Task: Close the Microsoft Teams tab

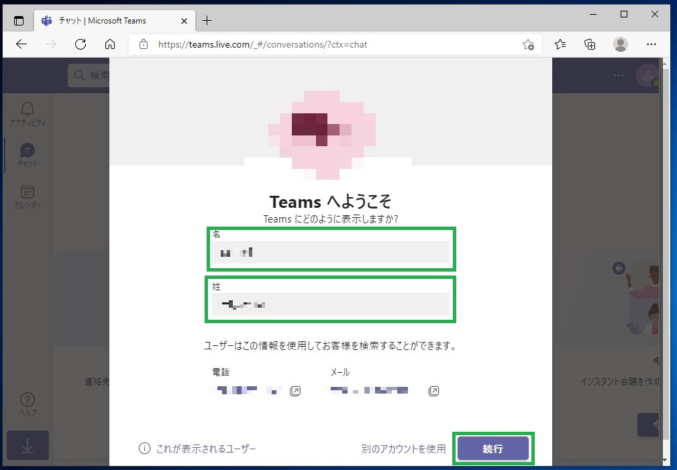Action: 184,21
